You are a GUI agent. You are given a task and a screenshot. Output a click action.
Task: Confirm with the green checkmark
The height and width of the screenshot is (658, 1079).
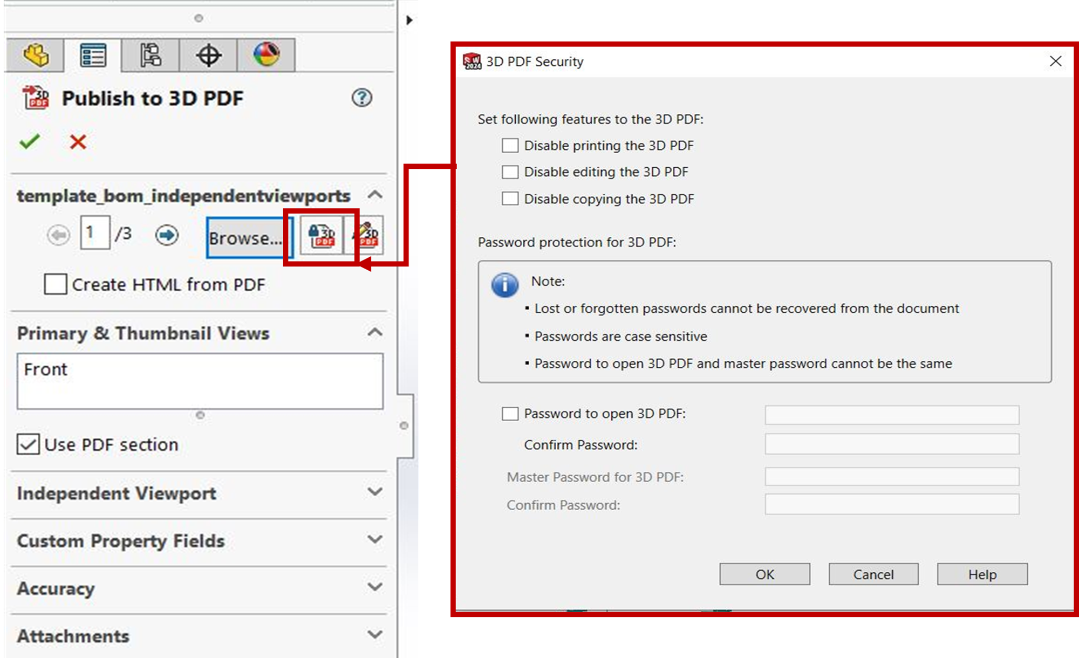(x=30, y=142)
